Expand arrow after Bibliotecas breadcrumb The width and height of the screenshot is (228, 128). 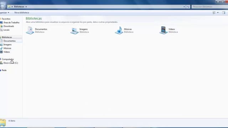[x=26, y=7]
